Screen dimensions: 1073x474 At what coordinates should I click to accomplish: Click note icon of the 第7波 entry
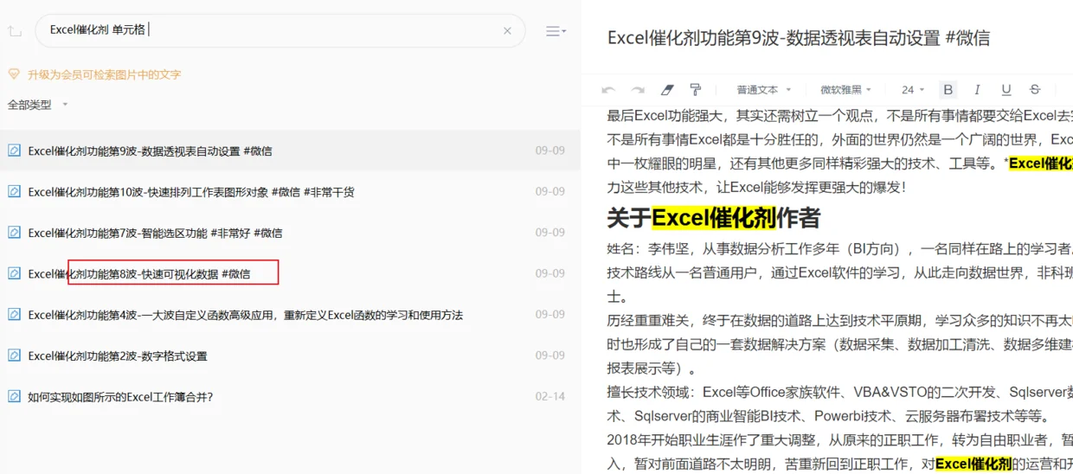(14, 232)
